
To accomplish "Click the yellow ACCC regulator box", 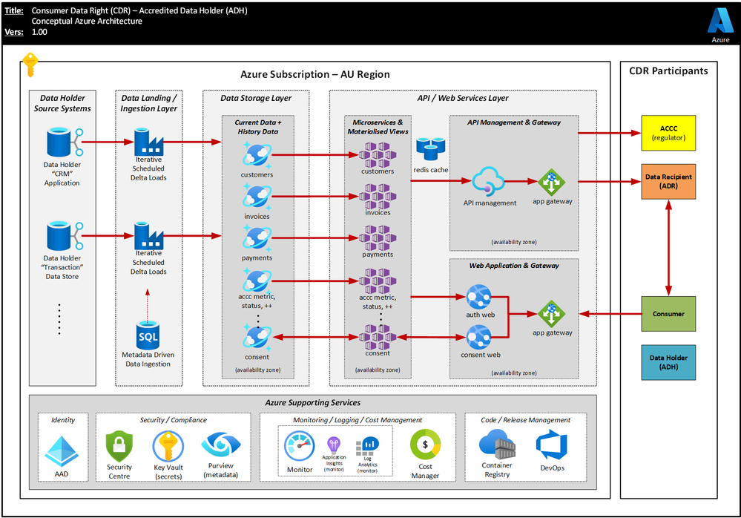I will click(668, 133).
